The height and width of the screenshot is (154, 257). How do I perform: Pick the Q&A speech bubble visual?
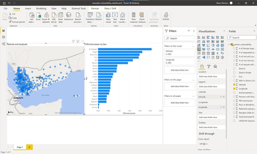coord(208,57)
